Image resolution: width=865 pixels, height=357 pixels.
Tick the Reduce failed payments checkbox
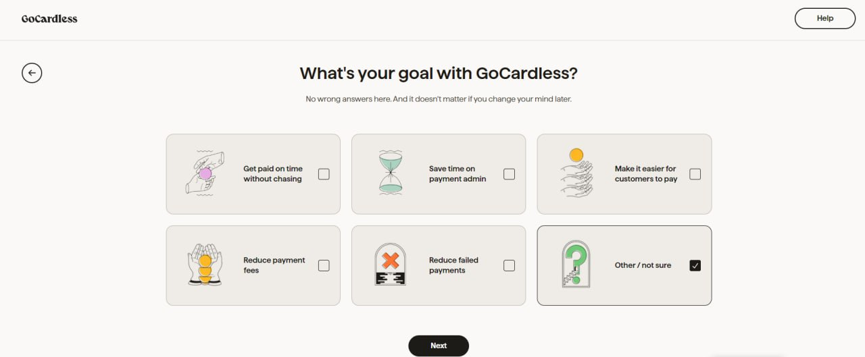tap(510, 265)
